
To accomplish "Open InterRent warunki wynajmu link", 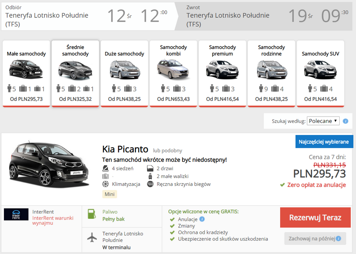I will 53,221.
